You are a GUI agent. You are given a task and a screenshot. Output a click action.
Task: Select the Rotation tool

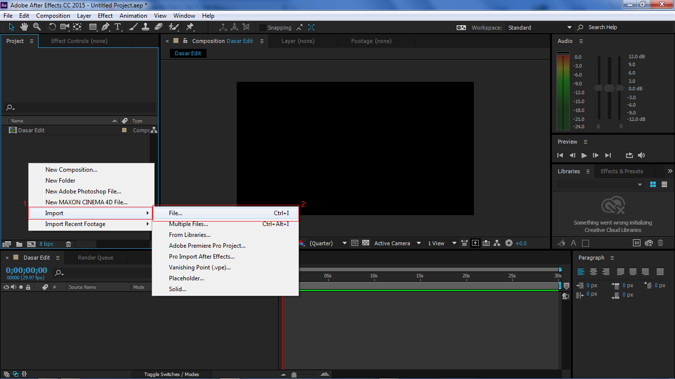click(52, 27)
